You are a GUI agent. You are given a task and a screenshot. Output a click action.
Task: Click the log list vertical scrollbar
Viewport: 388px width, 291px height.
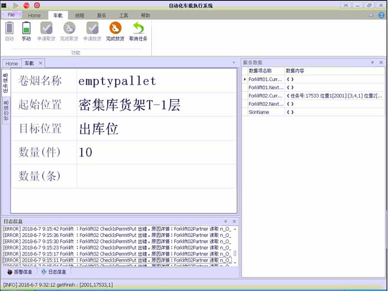[235, 253]
